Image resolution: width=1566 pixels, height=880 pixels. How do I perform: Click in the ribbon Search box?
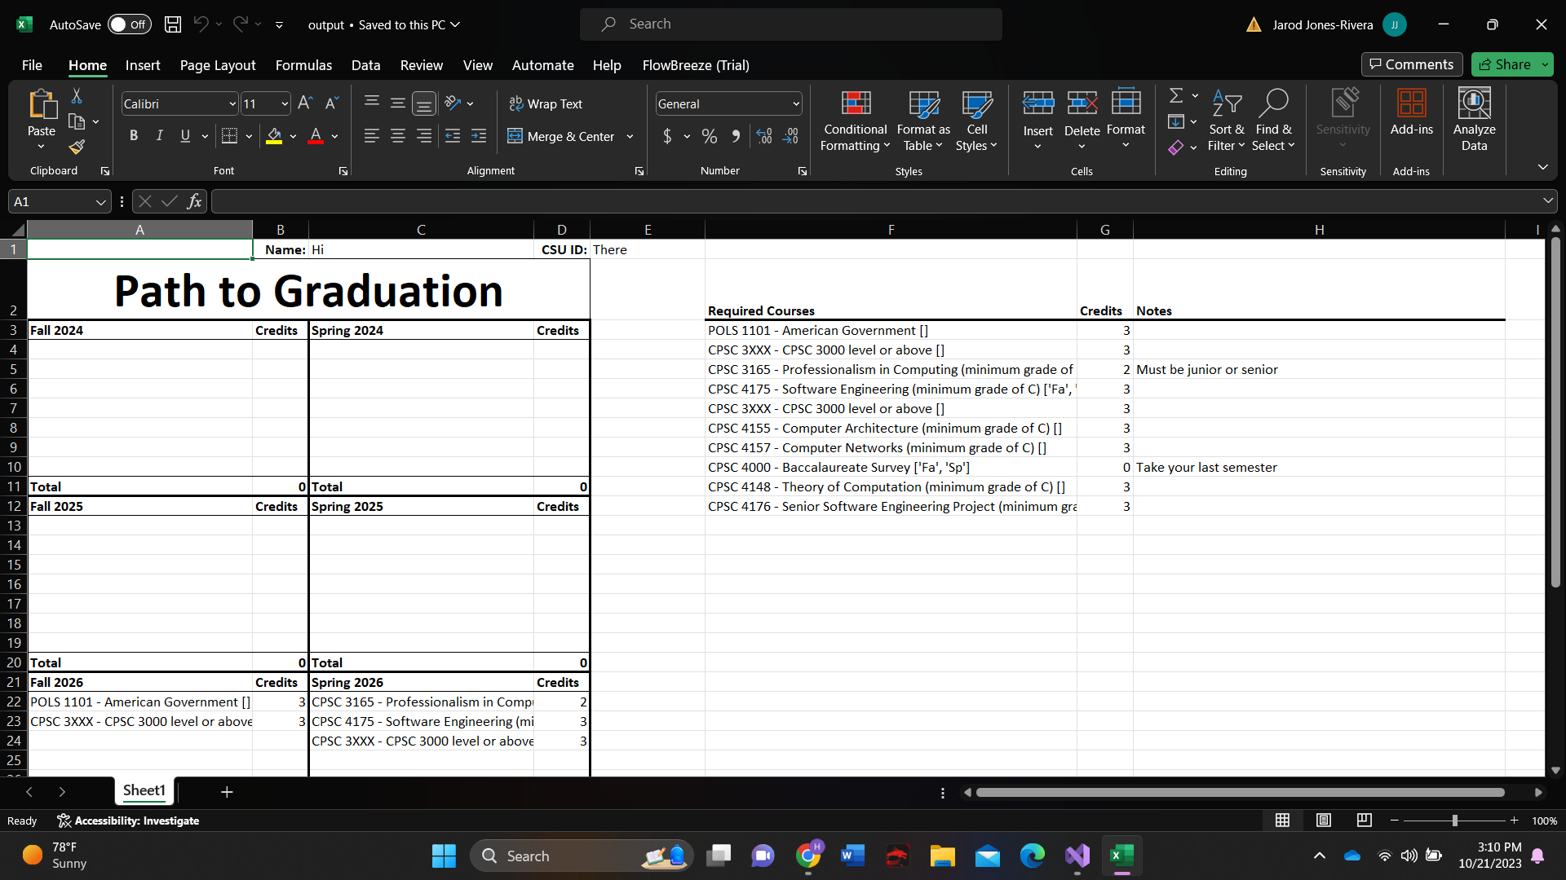tap(791, 24)
